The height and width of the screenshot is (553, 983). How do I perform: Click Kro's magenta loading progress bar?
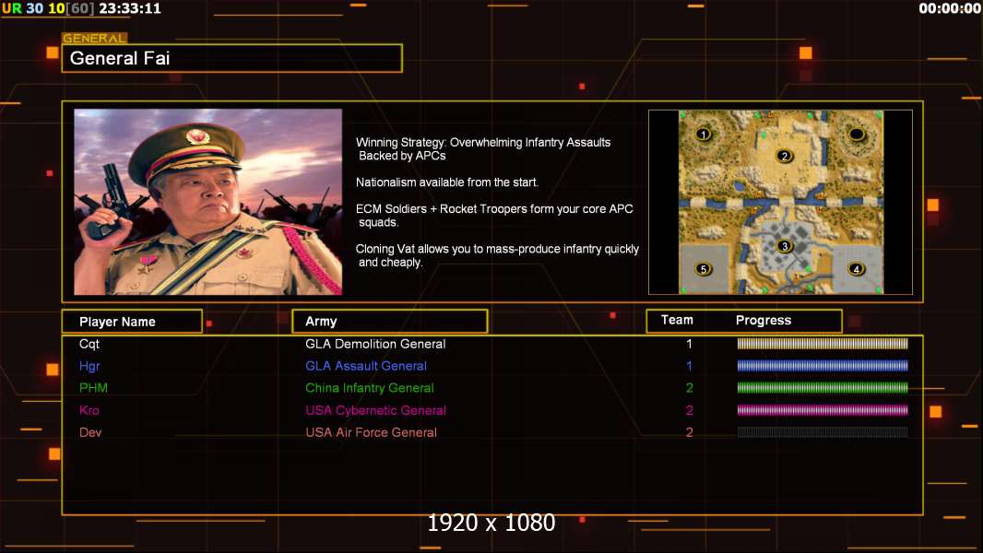tap(823, 410)
